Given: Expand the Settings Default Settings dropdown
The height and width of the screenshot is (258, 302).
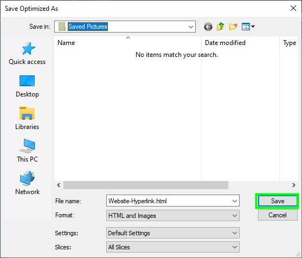Looking at the screenshot, I should (x=173, y=233).
